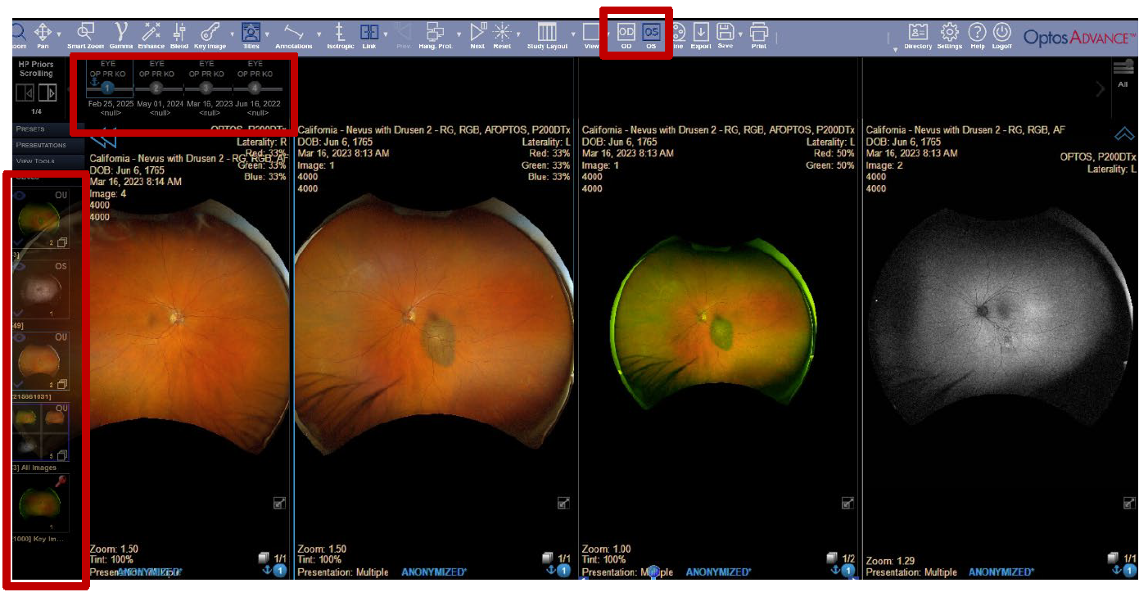The image size is (1139, 592).
Task: Click the Enhance wand icon
Action: pyautogui.click(x=151, y=32)
